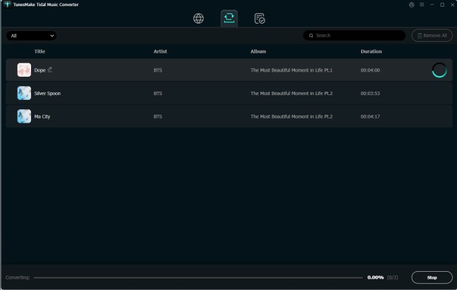Image resolution: width=457 pixels, height=290 pixels.
Task: Click the Album column header
Action: click(x=259, y=51)
